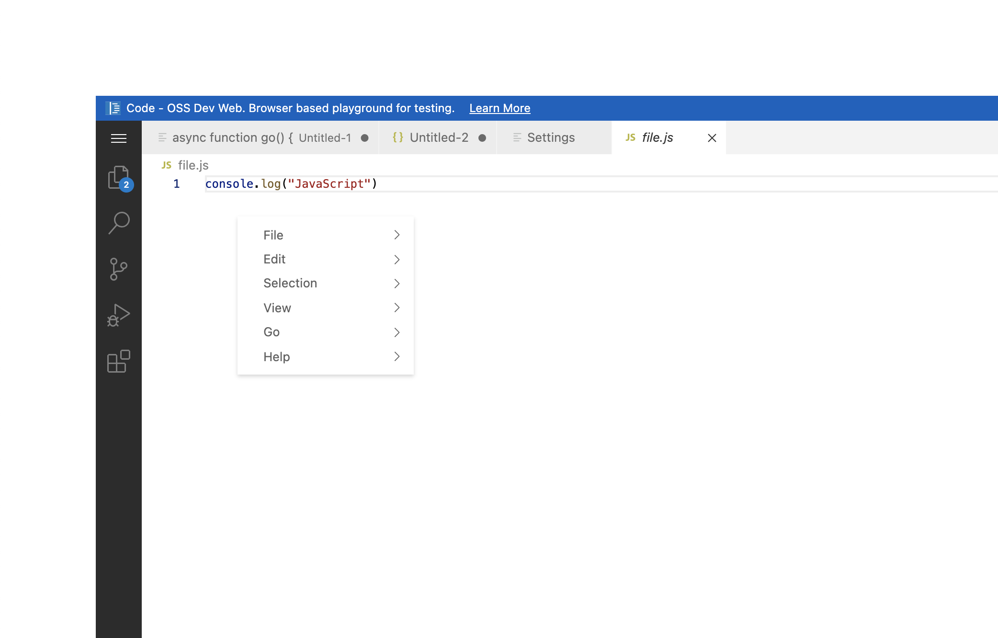Open the Go menu entry
This screenshot has height=638, width=998.
coord(271,332)
